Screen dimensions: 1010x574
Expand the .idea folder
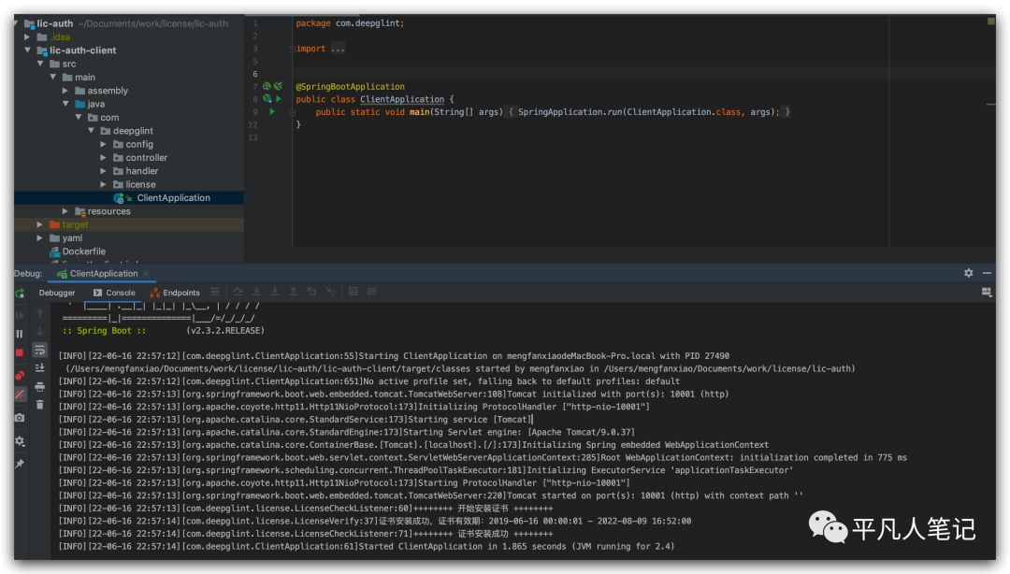[x=27, y=36]
